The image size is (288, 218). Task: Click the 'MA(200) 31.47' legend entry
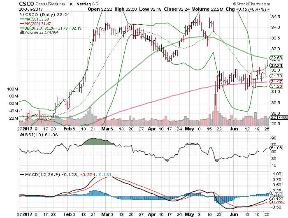(x=38, y=23)
